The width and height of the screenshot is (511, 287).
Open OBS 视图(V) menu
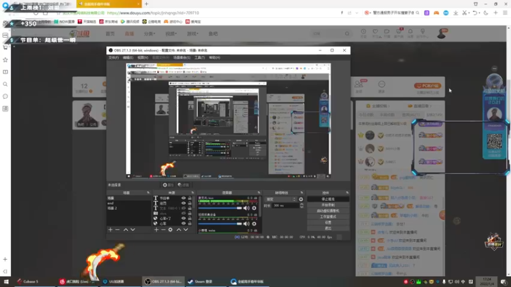coord(142,57)
